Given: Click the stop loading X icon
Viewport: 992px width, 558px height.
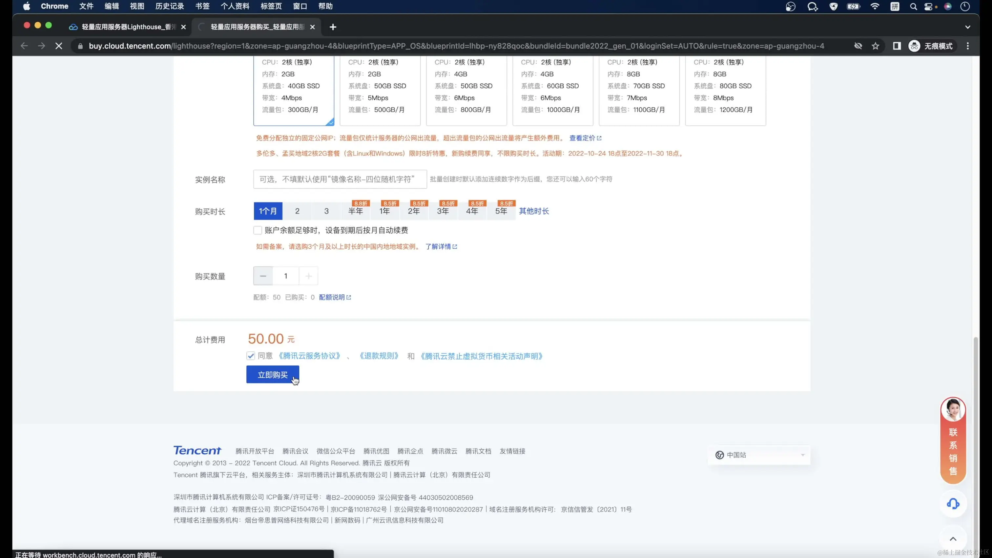Looking at the screenshot, I should tap(58, 46).
